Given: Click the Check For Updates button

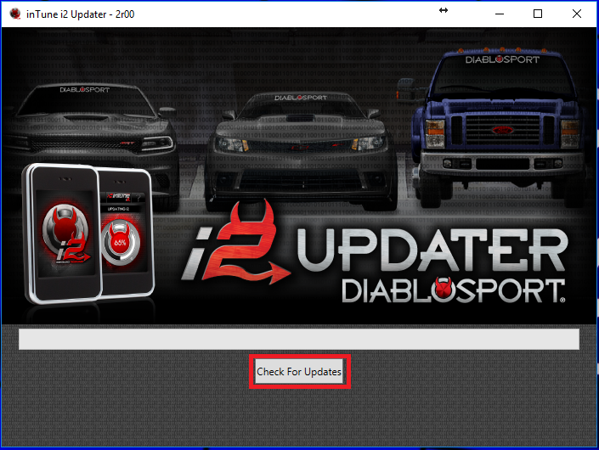Looking at the screenshot, I should click(x=299, y=371).
